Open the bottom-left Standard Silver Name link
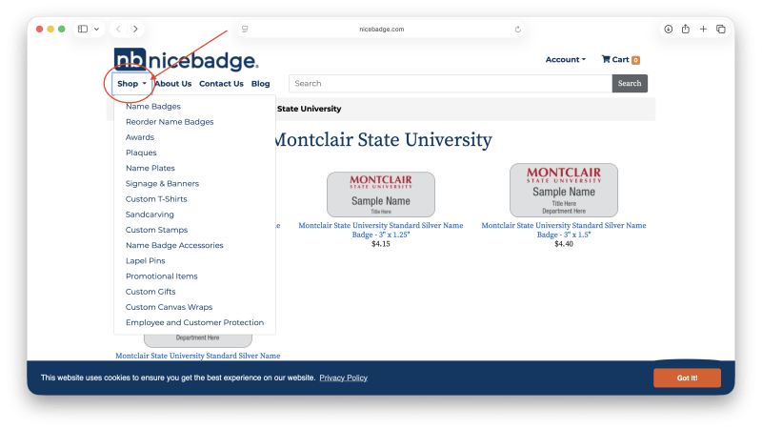 tap(198, 356)
